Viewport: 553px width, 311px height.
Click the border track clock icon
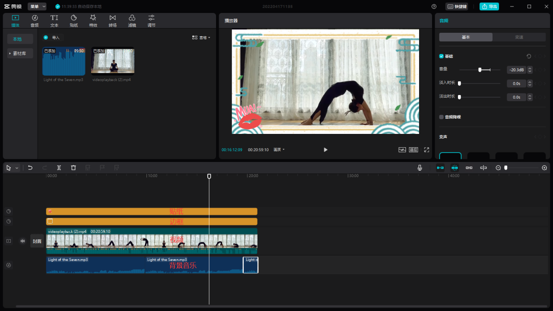coord(9,222)
